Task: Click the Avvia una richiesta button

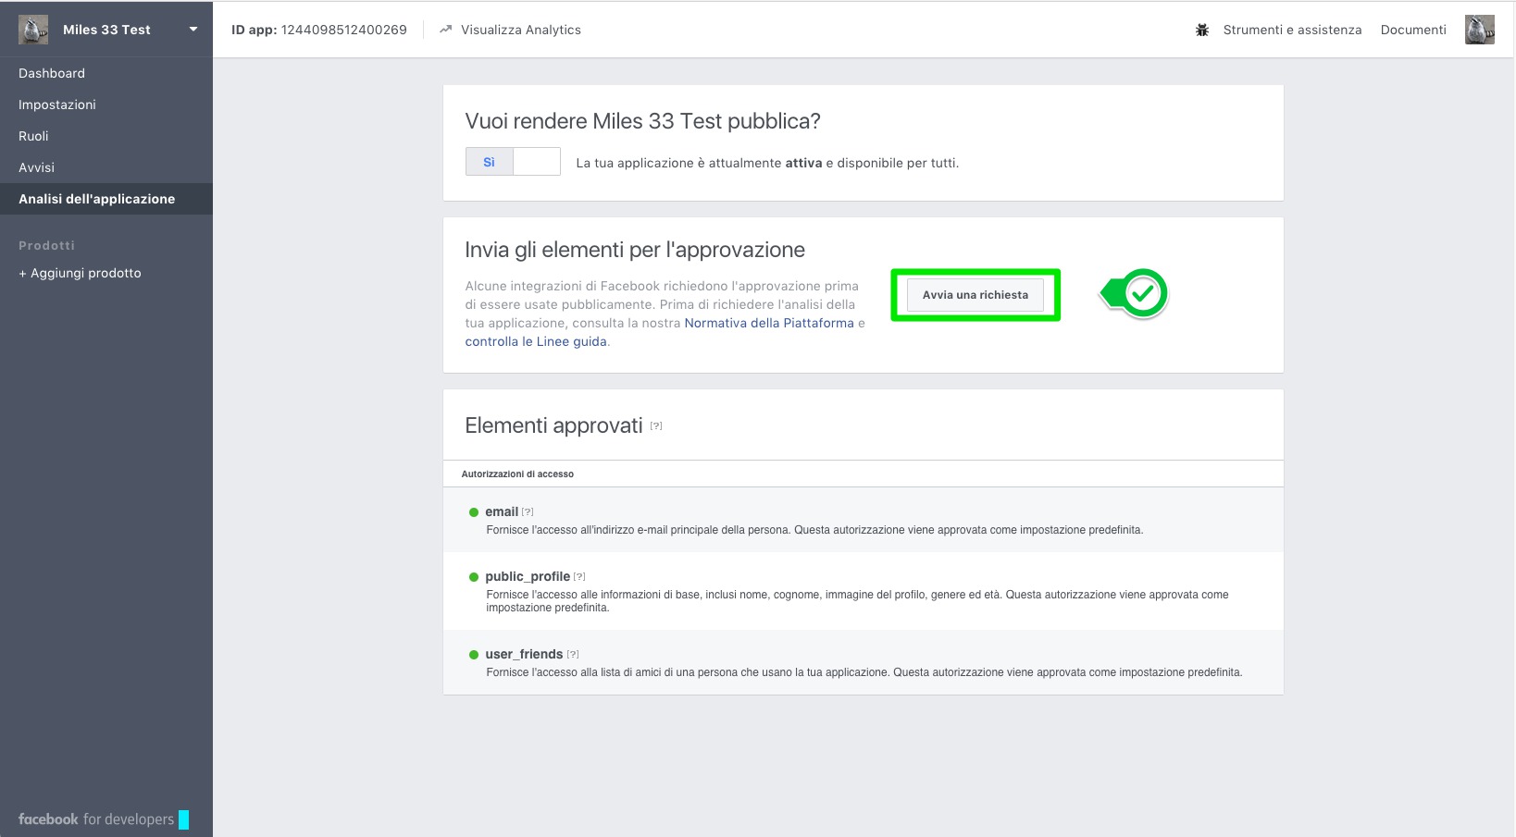Action: click(x=975, y=295)
